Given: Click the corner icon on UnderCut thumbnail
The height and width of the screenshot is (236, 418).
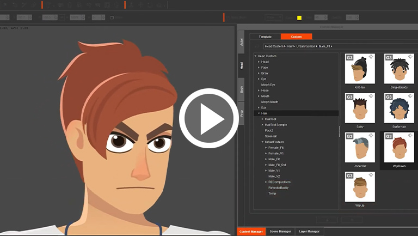Looking at the screenshot, I should click(x=371, y=135).
